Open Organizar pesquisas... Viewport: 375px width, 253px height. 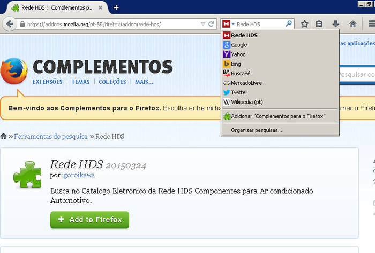click(280, 130)
